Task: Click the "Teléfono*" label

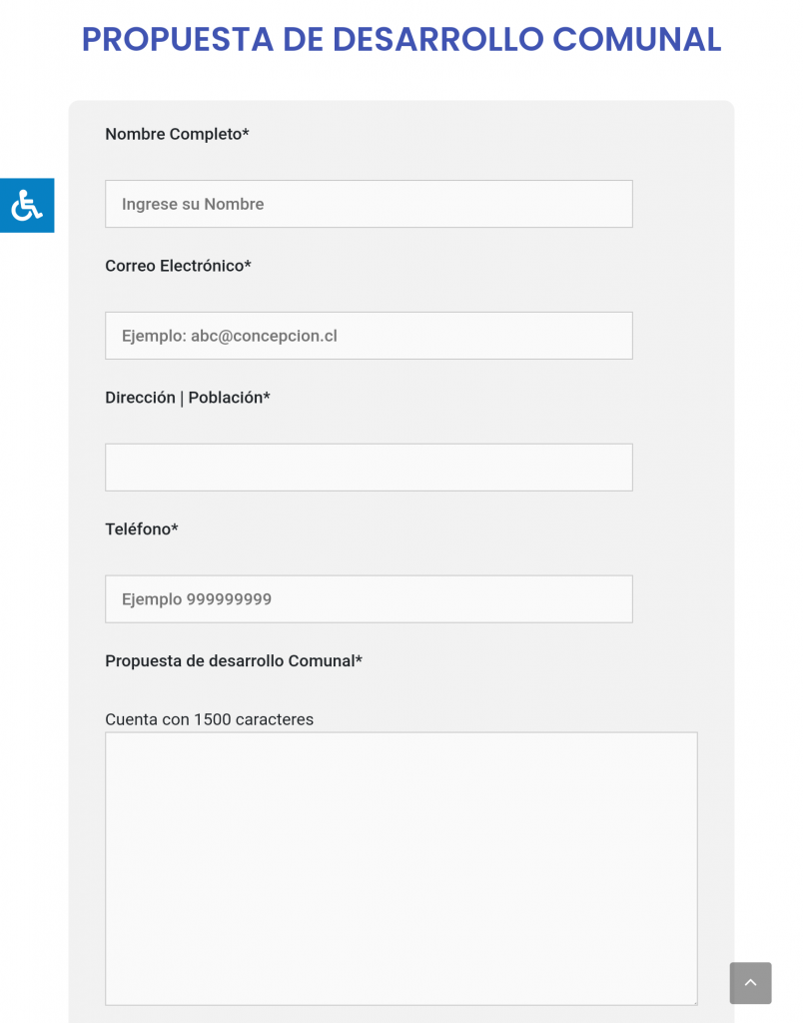Action: (142, 529)
